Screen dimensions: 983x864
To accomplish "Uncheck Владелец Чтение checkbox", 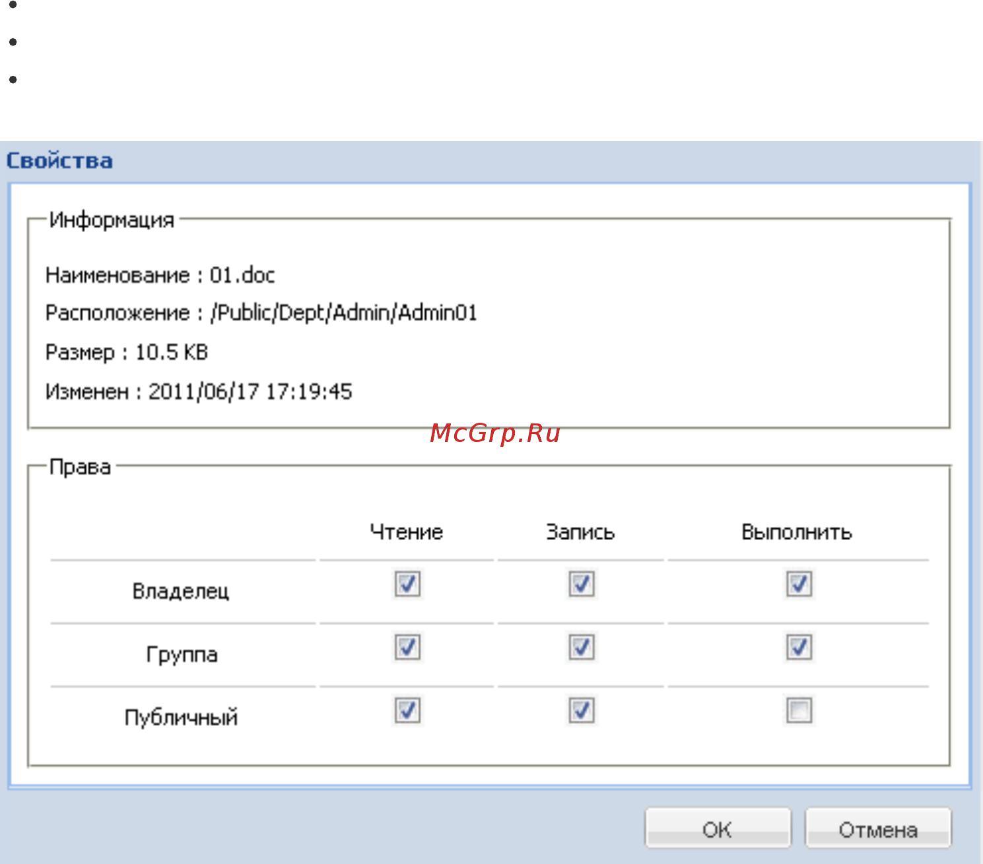I will (x=407, y=584).
